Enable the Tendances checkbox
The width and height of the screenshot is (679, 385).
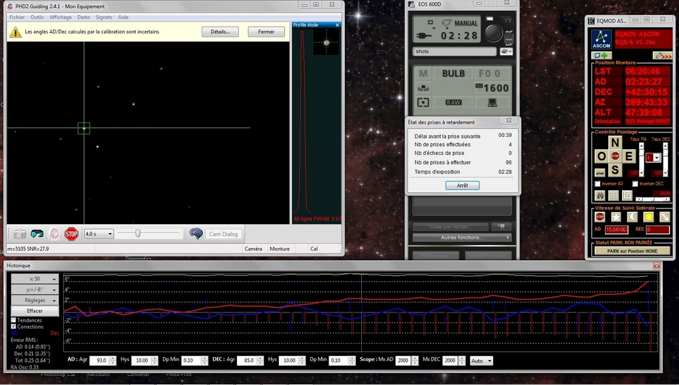14,320
